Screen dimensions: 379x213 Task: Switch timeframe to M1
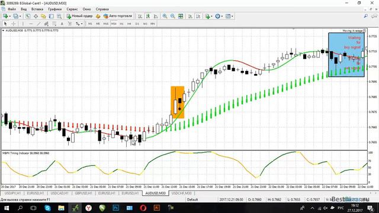90,24
